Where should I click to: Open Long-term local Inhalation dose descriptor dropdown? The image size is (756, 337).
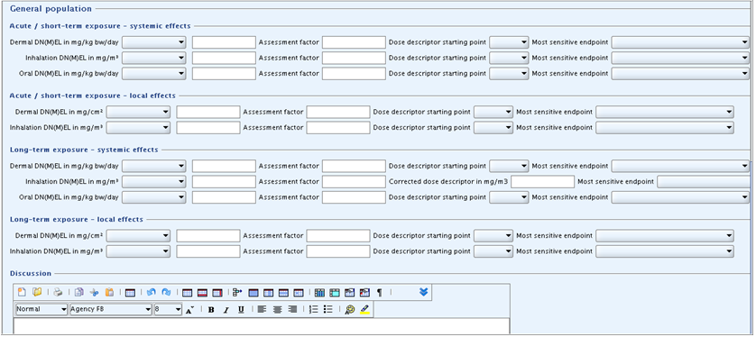pos(493,251)
